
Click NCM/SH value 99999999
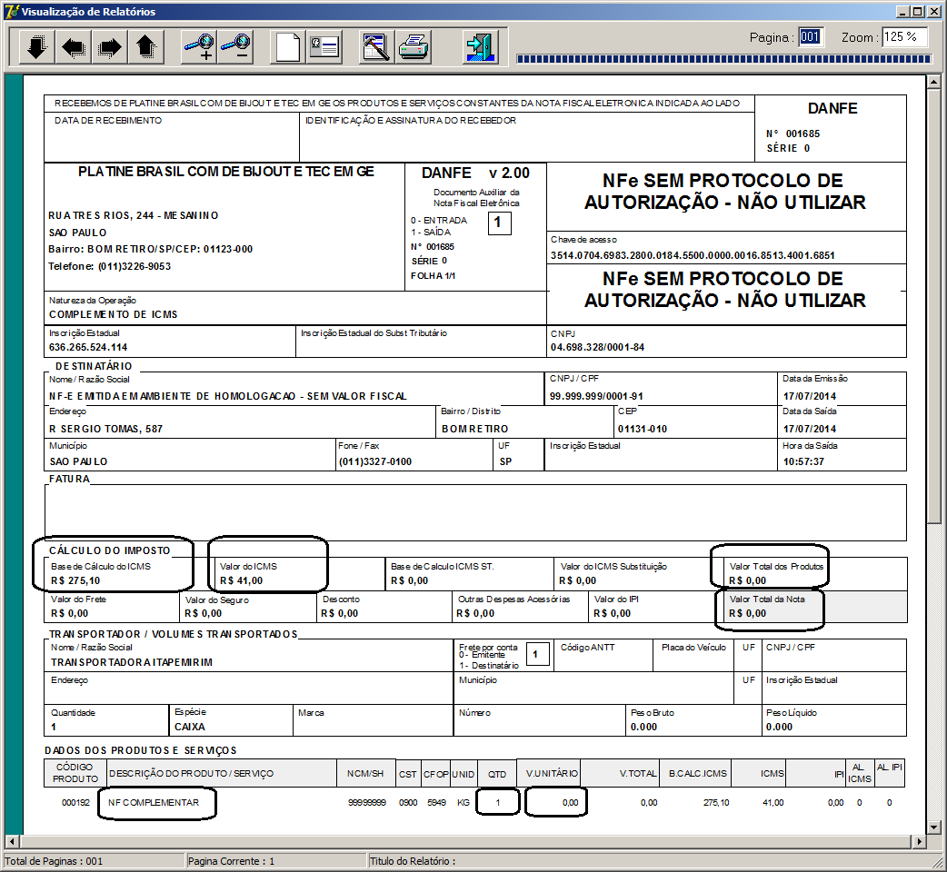tap(367, 803)
